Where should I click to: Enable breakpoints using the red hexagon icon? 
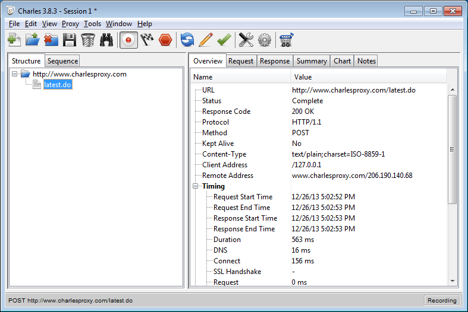[165, 40]
